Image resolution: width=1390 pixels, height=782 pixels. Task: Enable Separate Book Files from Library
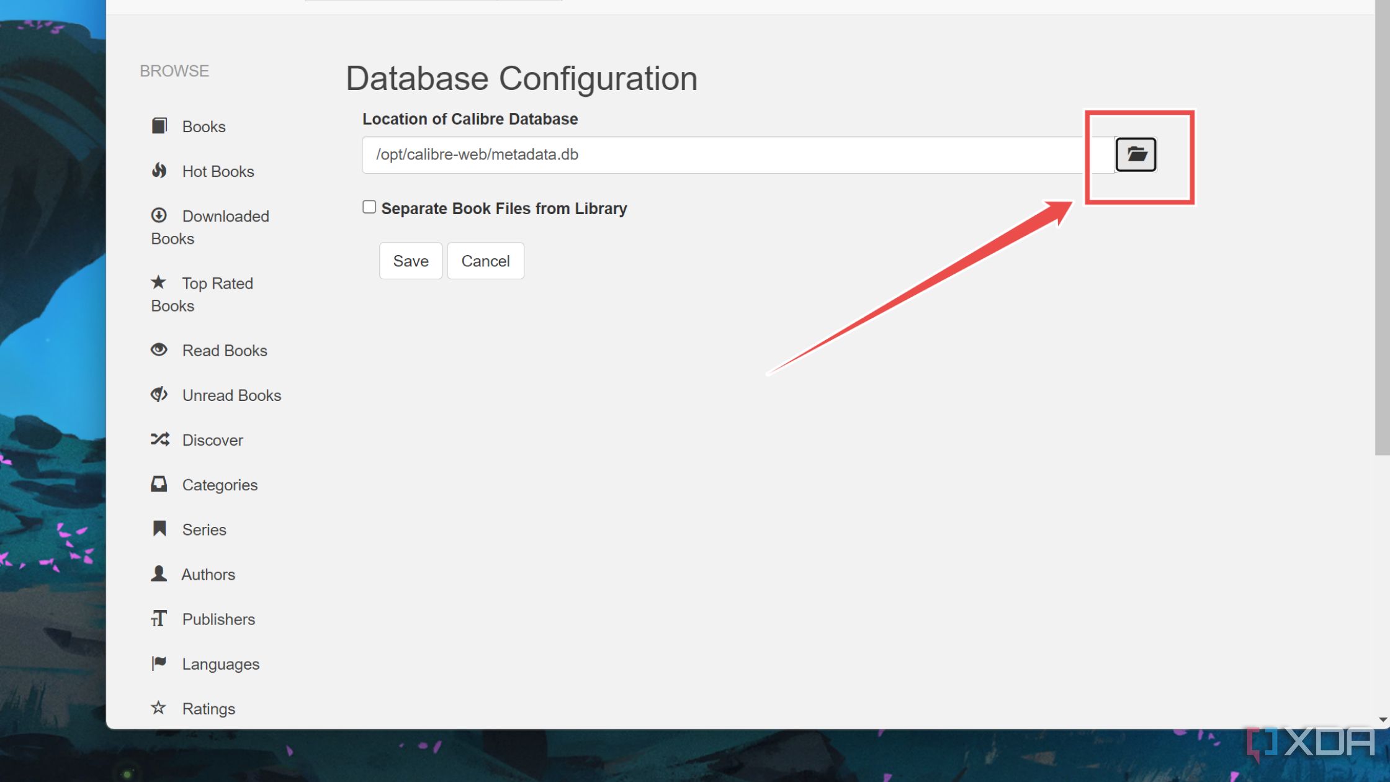coord(369,207)
